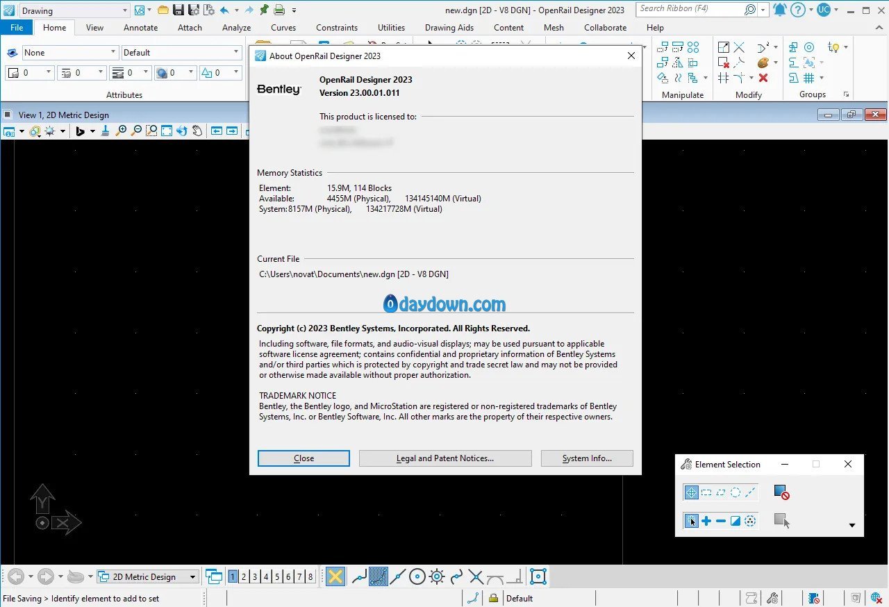This screenshot has height=607, width=889.
Task: Toggle view 1 button in view group bar
Action: [x=233, y=576]
